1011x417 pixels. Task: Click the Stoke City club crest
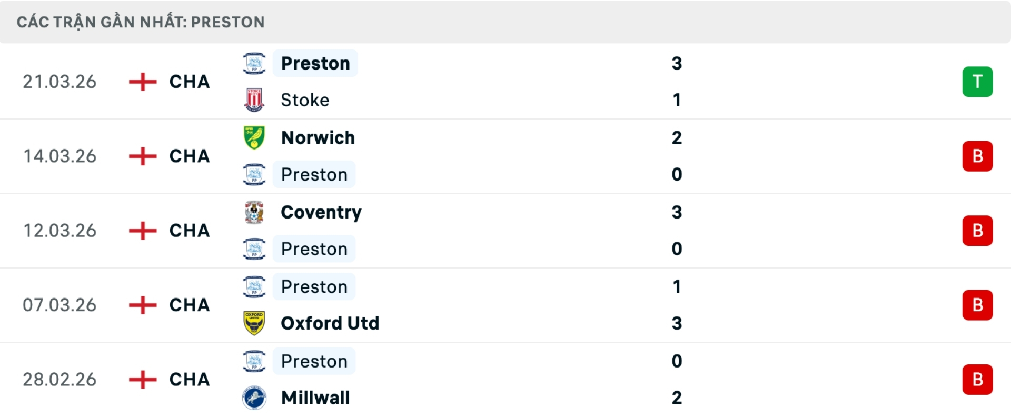(254, 100)
